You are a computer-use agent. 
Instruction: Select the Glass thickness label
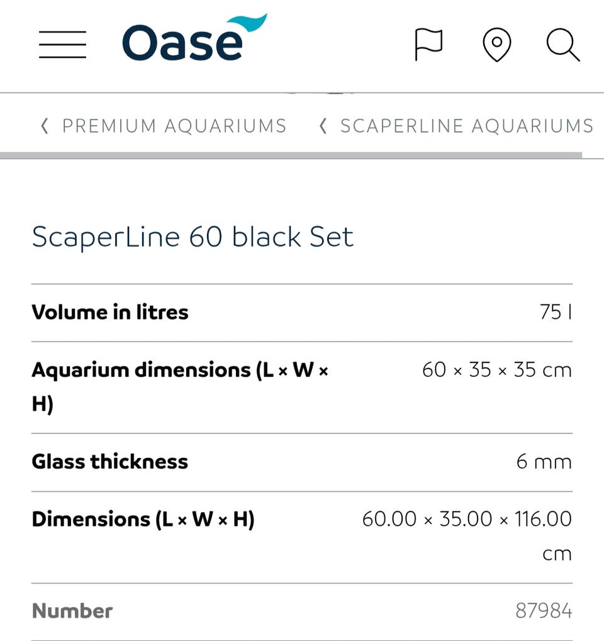pos(110,462)
